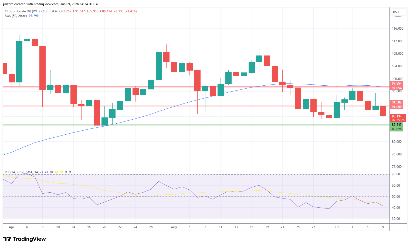Select the RSI (14, close, SMA, 14, 2) label
410x247 pixels.
(x=24, y=172)
